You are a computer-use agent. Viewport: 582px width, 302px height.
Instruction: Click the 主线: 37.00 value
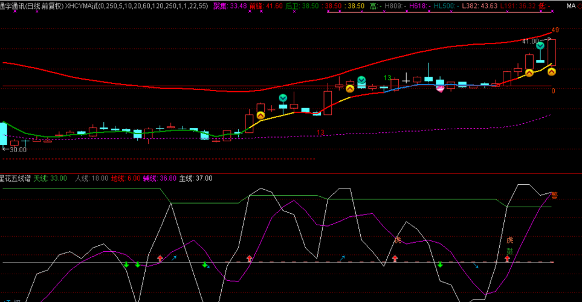196,178
